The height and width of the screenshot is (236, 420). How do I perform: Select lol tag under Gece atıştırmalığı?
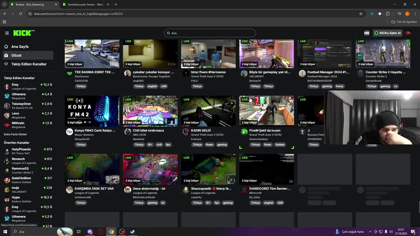point(163,203)
